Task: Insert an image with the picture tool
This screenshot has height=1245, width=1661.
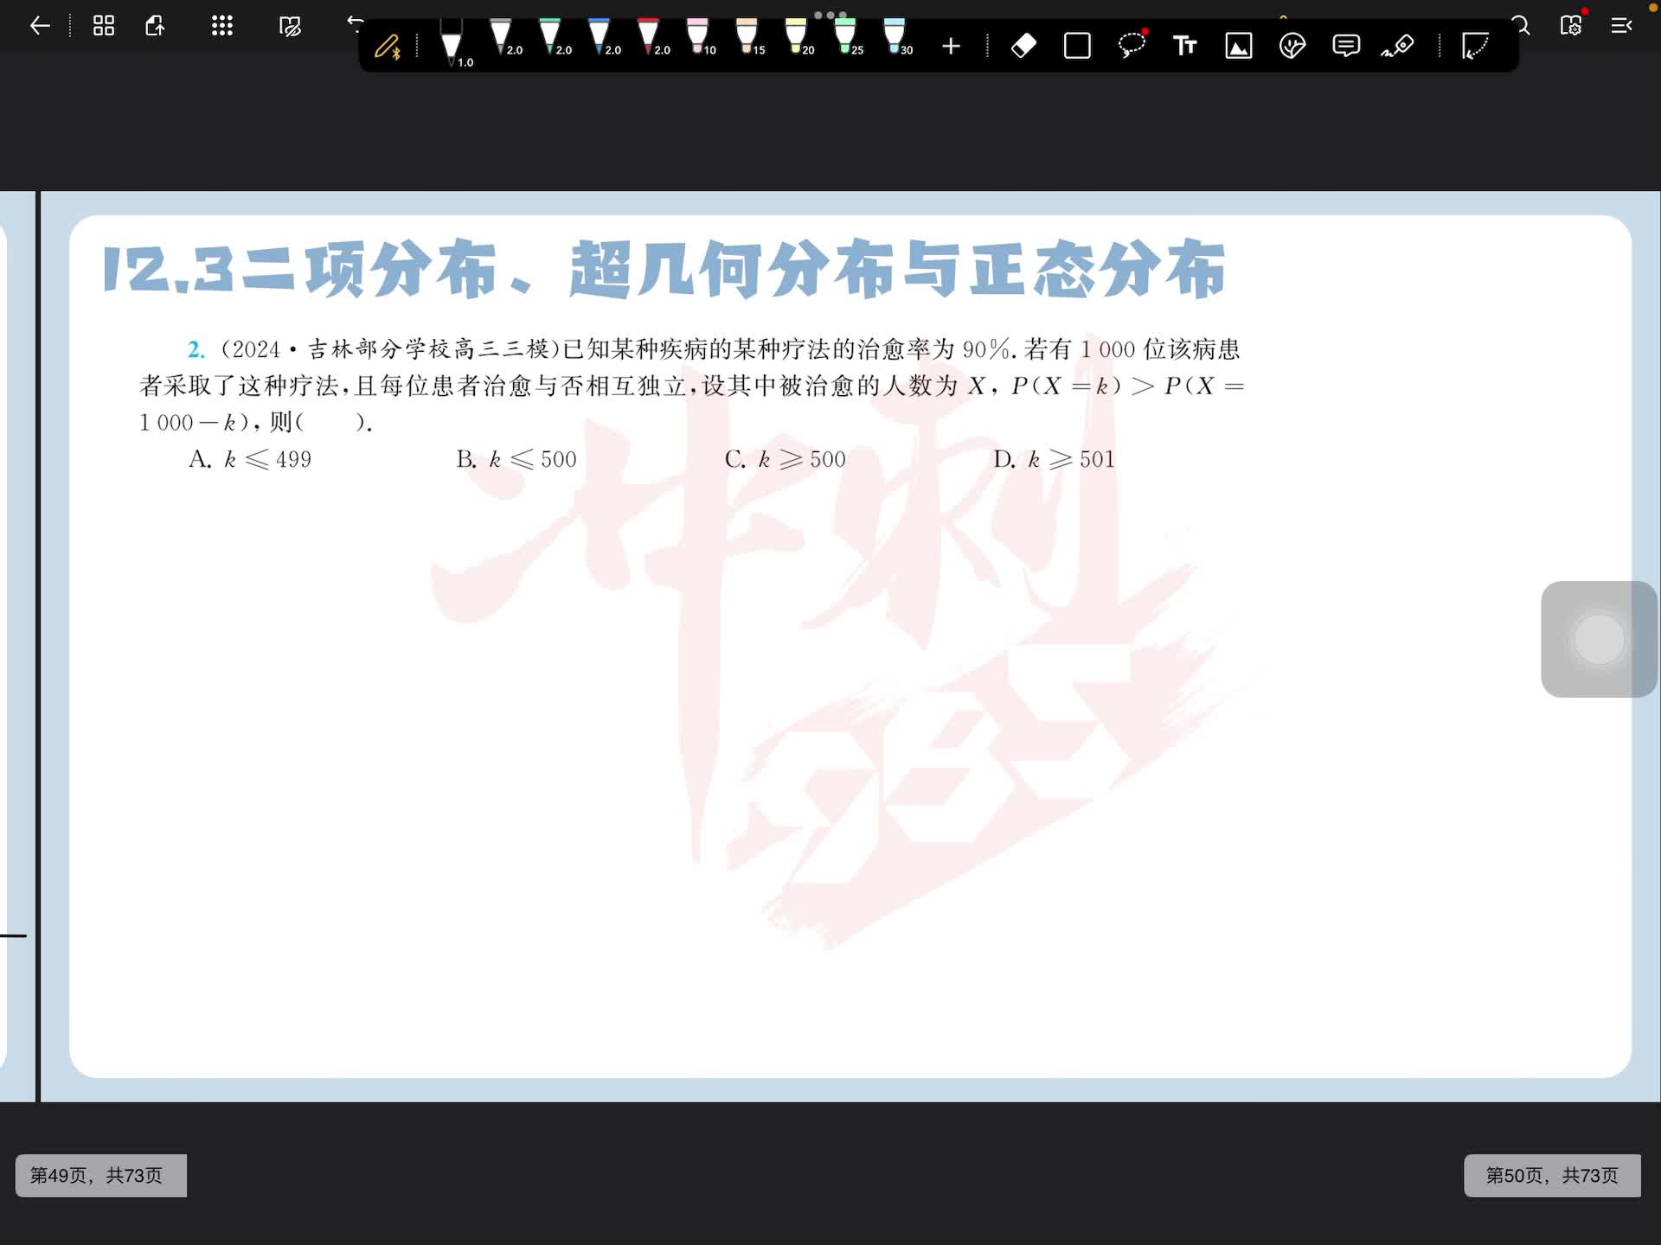Action: tap(1238, 46)
